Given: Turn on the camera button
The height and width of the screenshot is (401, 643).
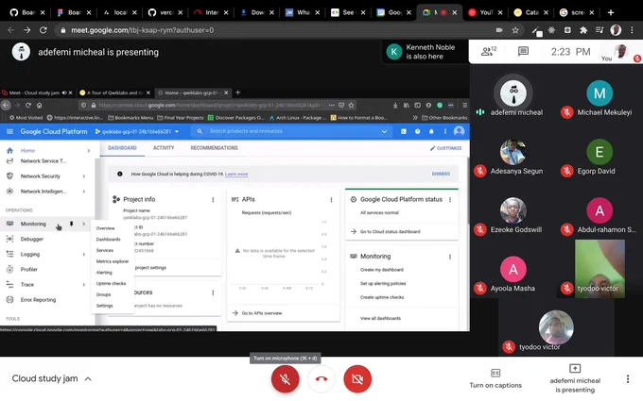Looking at the screenshot, I should point(357,379).
